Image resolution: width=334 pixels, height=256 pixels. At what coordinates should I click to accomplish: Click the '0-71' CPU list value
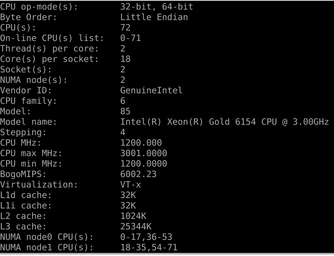pyautogui.click(x=130, y=38)
